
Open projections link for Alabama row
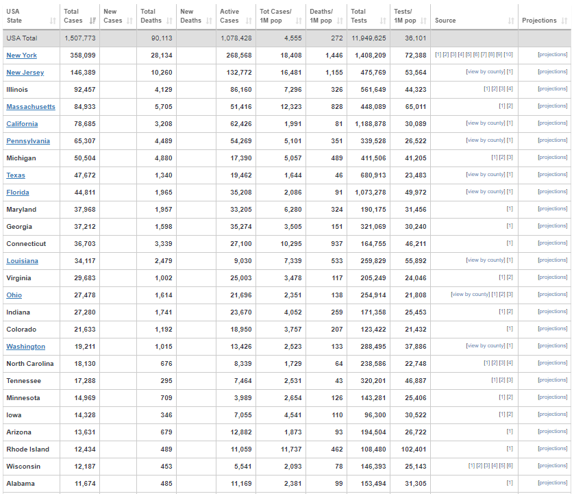[x=552, y=483]
